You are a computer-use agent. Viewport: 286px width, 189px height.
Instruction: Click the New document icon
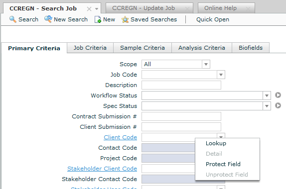(98, 19)
